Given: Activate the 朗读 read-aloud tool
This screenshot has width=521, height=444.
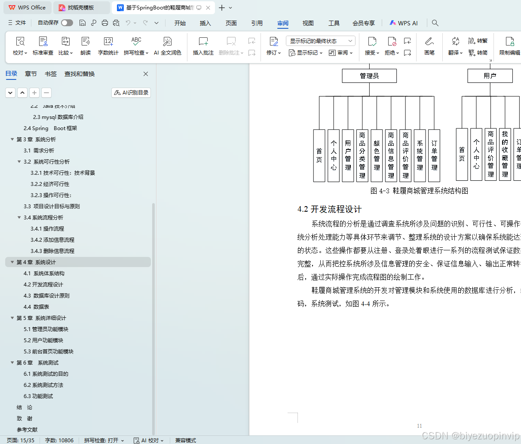Looking at the screenshot, I should [x=86, y=45].
